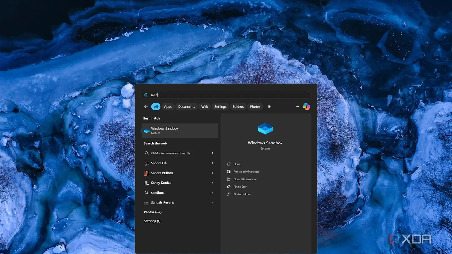
Task: Click the Run as administrator shield icon
Action: tap(229, 172)
